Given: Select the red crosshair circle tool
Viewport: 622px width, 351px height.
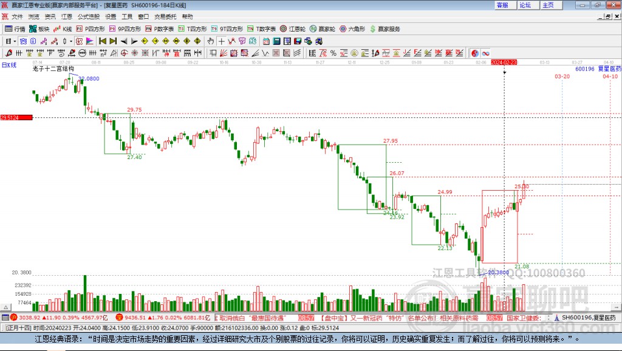Looking at the screenshot, I should click(124, 53).
